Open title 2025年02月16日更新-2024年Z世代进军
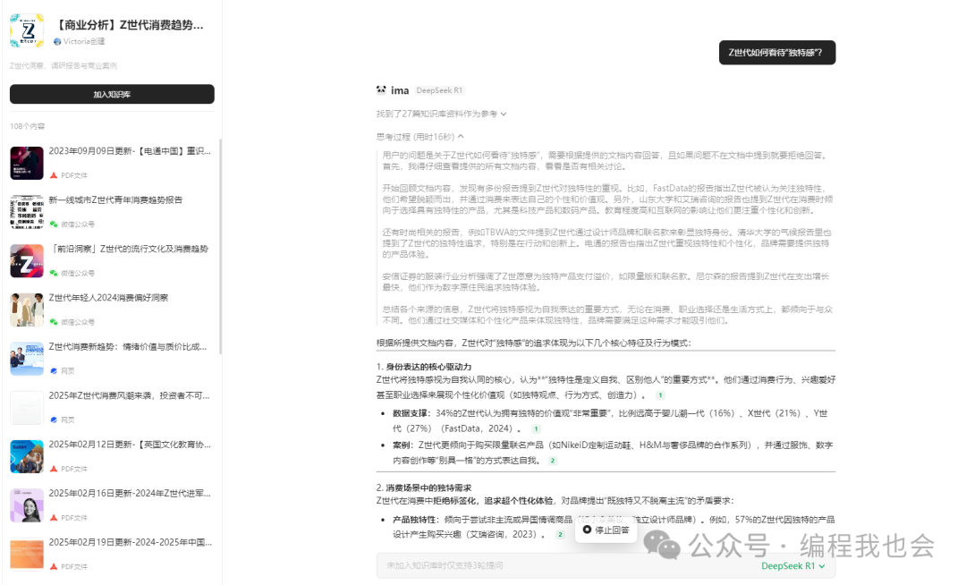Screen dimensions: 966x585 tap(130, 493)
